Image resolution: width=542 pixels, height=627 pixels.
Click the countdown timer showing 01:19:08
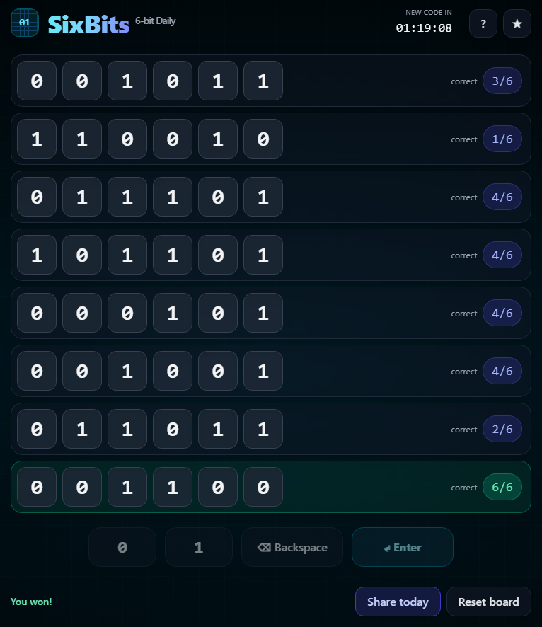click(x=423, y=29)
